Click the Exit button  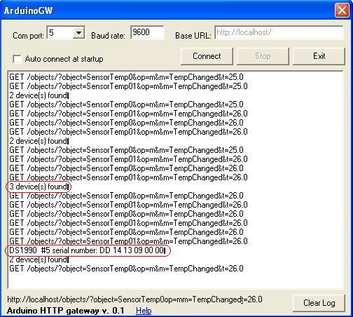tap(319, 56)
